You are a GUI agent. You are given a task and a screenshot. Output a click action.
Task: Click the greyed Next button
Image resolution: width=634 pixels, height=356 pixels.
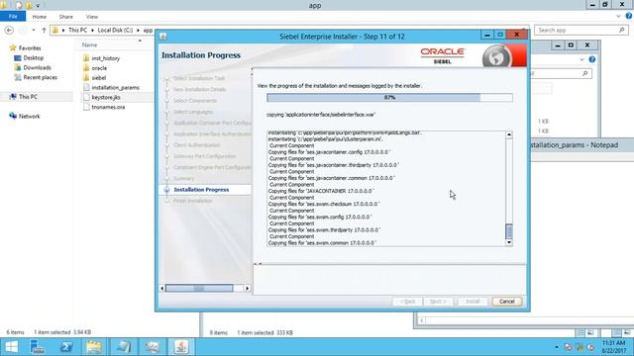point(438,302)
